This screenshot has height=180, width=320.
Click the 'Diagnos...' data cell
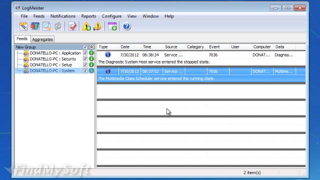pyautogui.click(x=284, y=55)
